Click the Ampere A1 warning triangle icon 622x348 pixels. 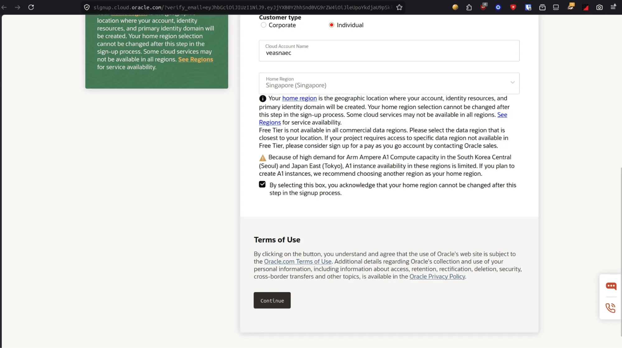[263, 158]
